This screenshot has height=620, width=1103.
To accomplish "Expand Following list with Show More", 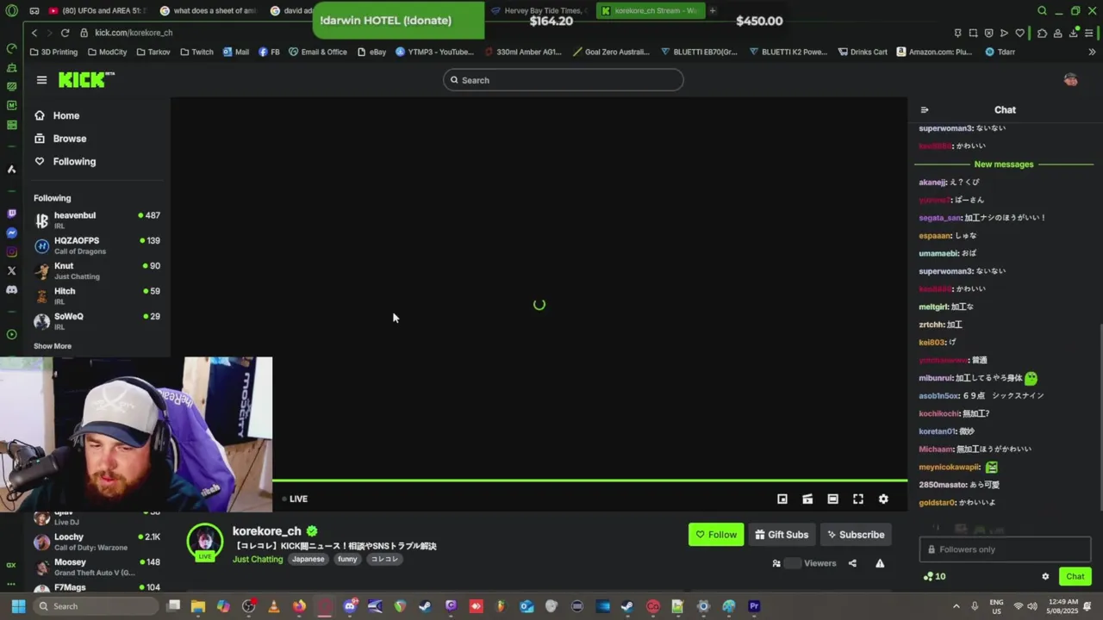I will tap(53, 346).
